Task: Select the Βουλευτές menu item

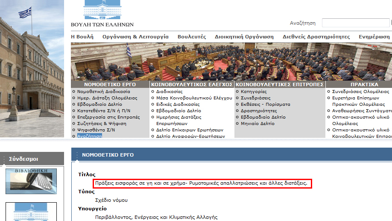Action: pyautogui.click(x=192, y=37)
